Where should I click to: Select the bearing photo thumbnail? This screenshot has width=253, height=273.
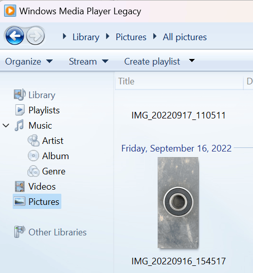(x=178, y=203)
